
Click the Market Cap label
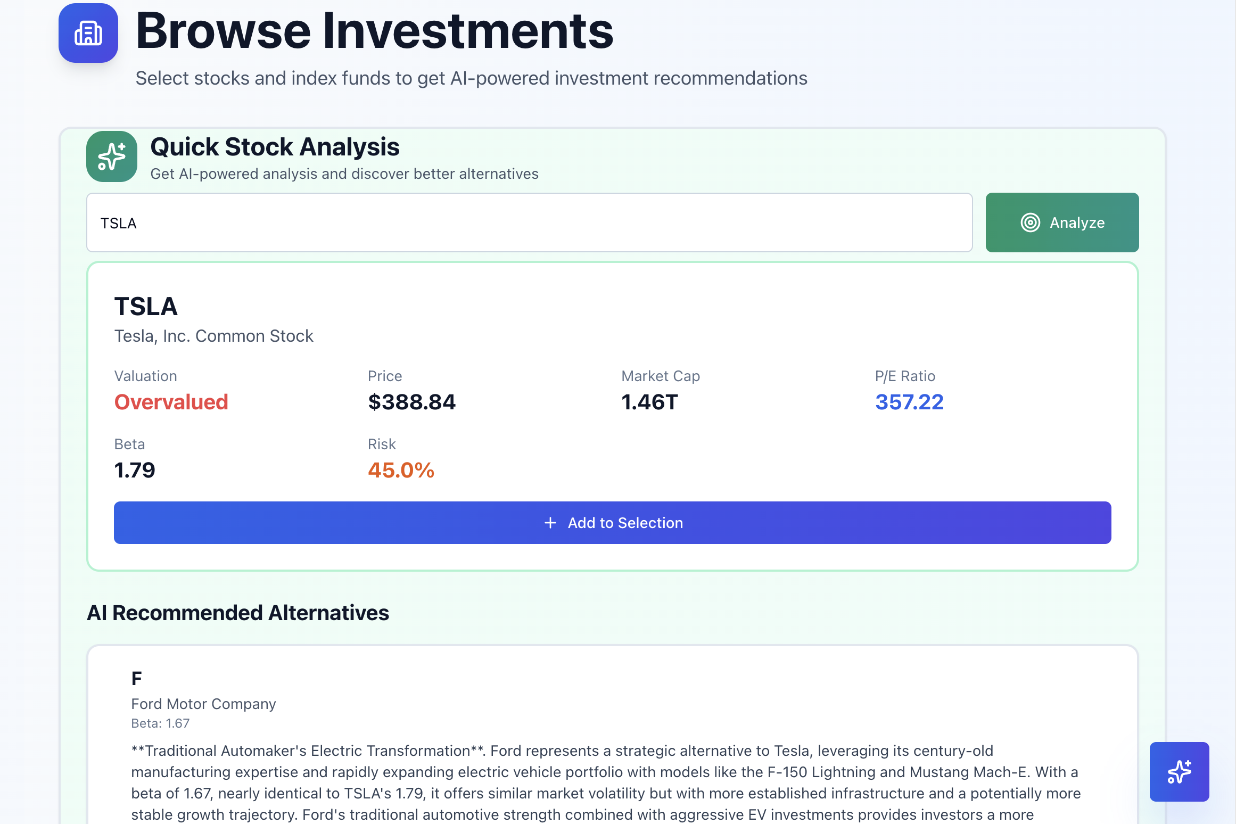tap(661, 376)
